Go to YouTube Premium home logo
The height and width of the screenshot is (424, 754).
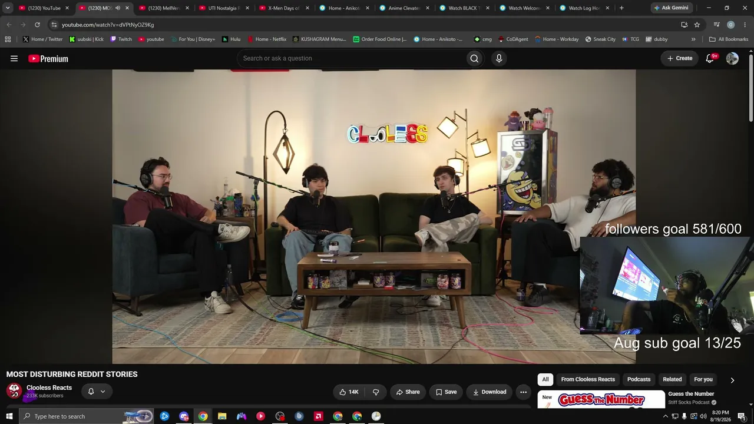(48, 58)
